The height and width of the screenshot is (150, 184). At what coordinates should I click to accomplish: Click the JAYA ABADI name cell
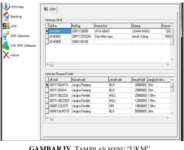(113, 31)
